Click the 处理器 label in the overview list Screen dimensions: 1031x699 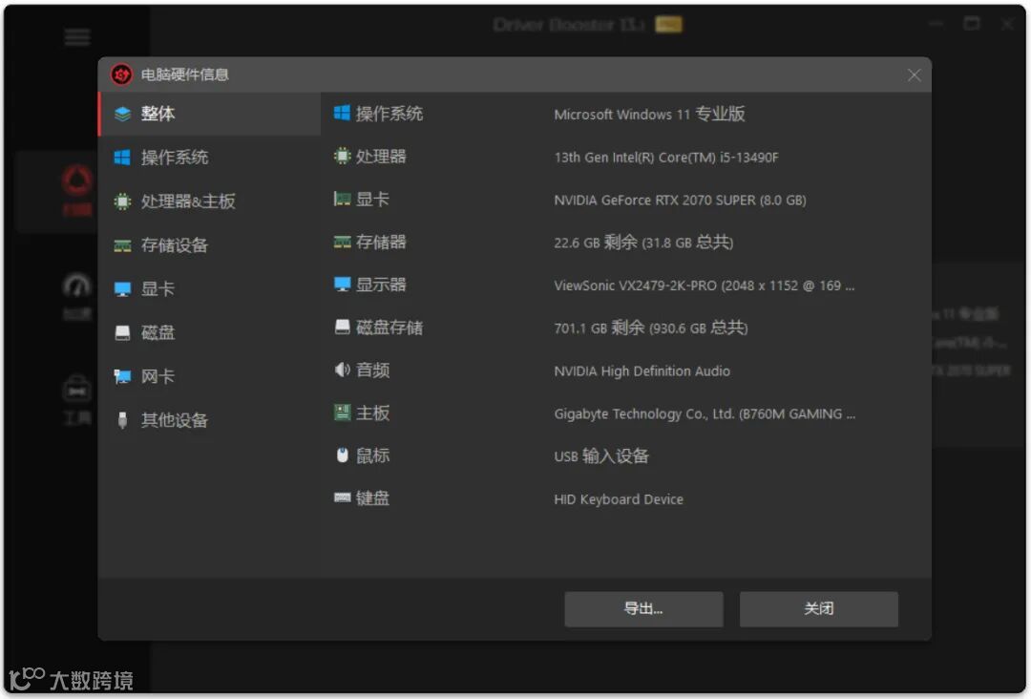click(381, 157)
